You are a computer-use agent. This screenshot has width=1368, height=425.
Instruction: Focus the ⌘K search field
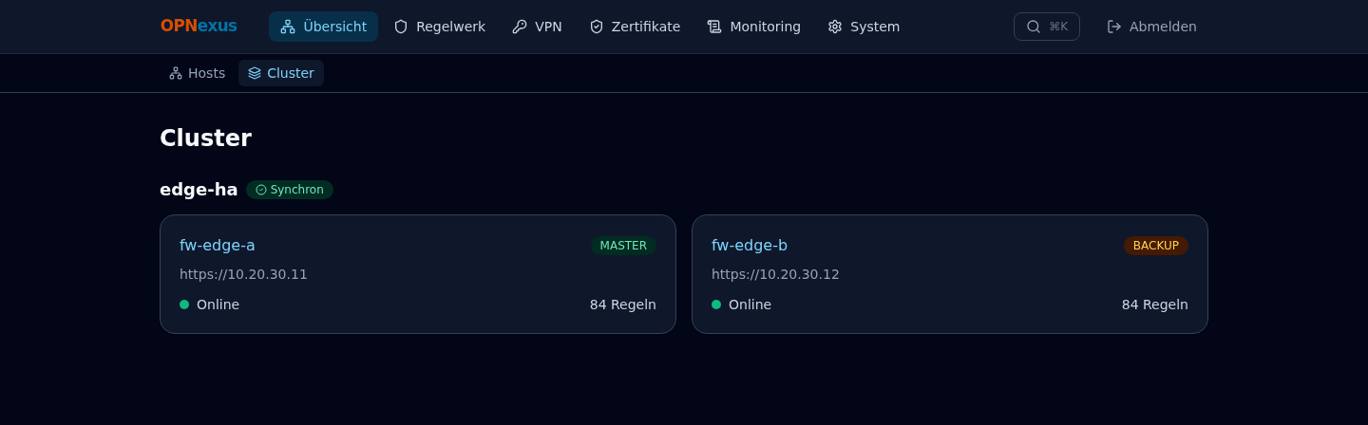[1047, 27]
